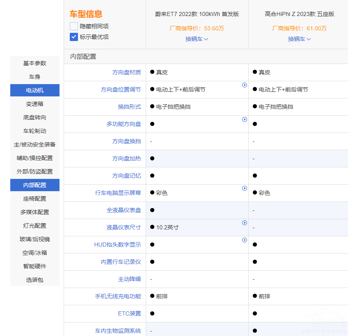The image size is (348, 336).
Task: Jump to 基本参数 section in sidebar
Action: tap(35, 63)
